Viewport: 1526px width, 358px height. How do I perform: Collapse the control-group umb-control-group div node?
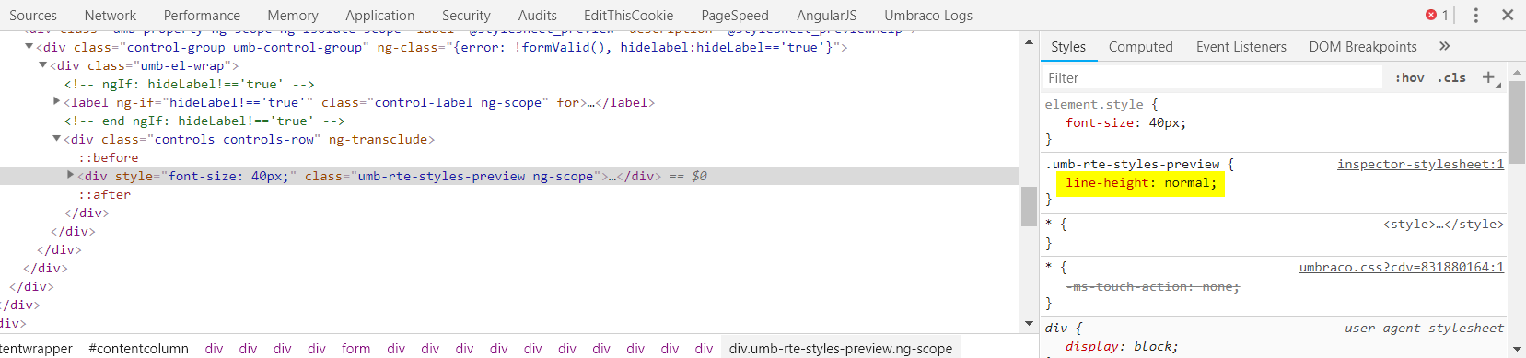point(29,47)
